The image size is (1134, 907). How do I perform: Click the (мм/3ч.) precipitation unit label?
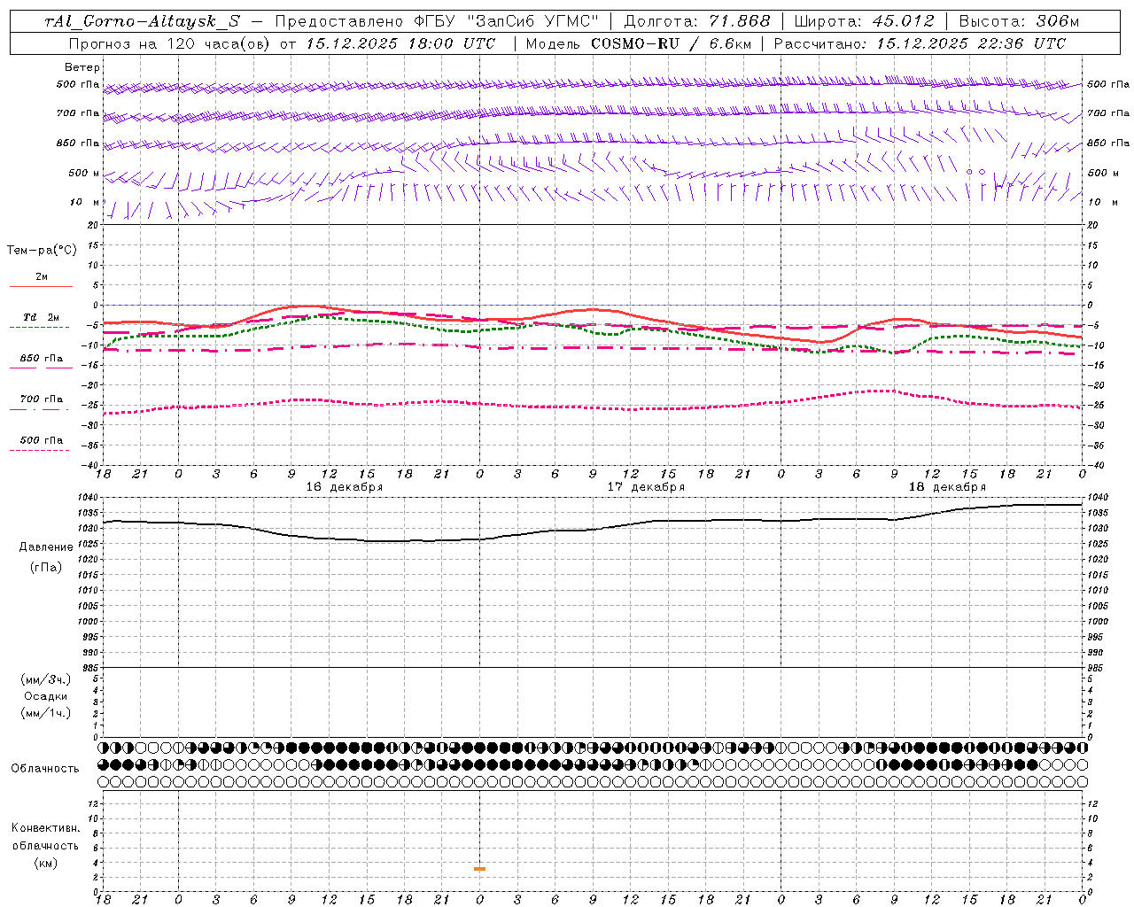(x=46, y=680)
